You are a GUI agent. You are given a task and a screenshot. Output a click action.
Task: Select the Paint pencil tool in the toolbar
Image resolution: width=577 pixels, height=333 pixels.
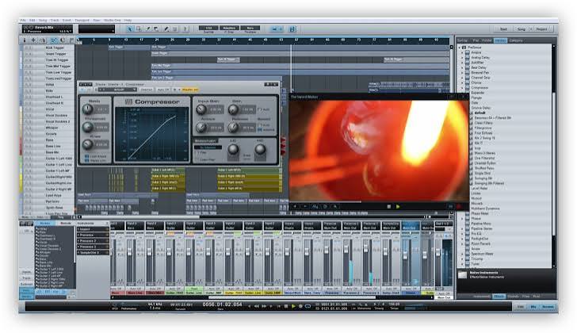166,29
